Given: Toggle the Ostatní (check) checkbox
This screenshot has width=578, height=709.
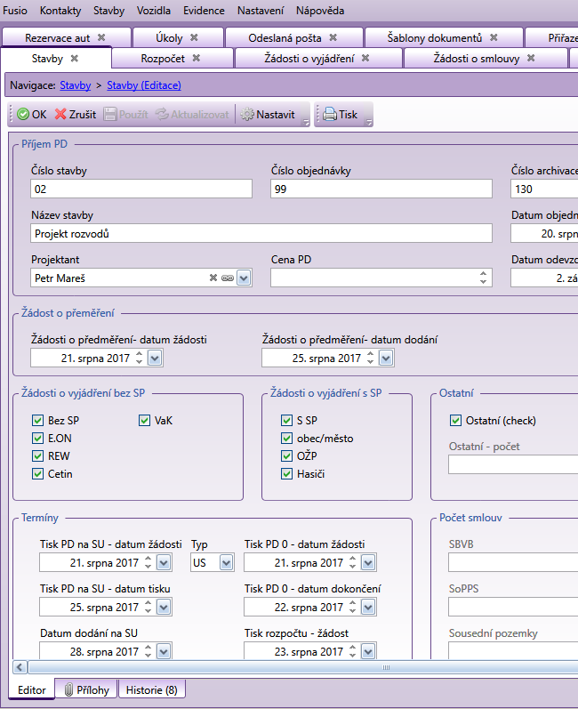Looking at the screenshot, I should (x=456, y=420).
